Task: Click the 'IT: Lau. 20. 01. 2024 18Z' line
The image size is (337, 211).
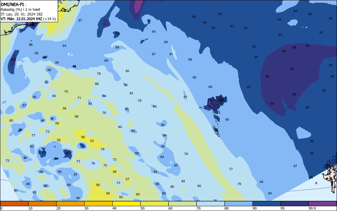Action: (22, 14)
